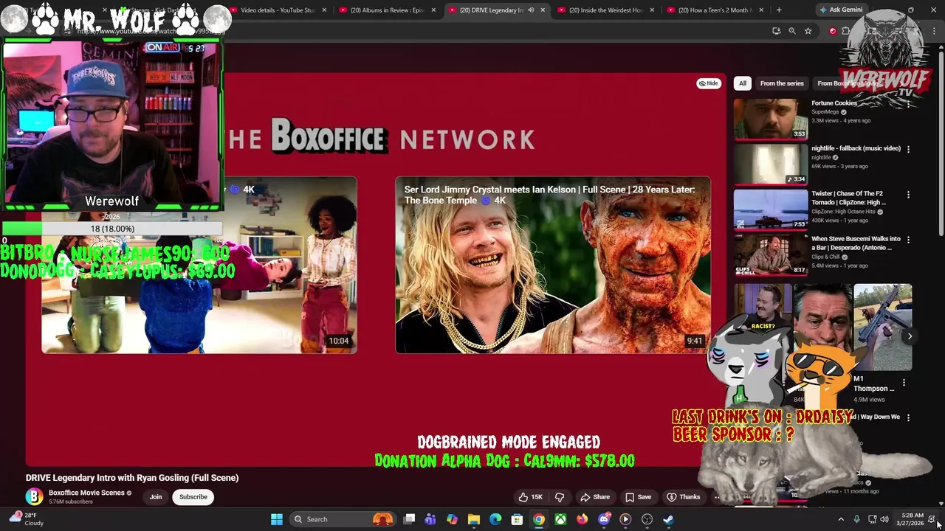Open the Task View taskbar icon
The height and width of the screenshot is (531, 945).
pyautogui.click(x=410, y=519)
